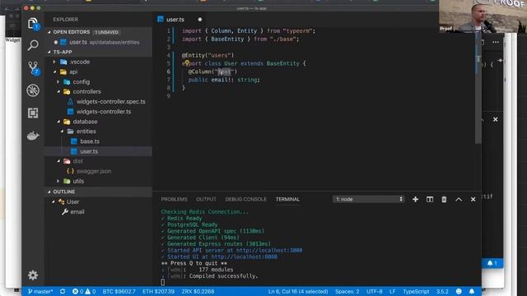Click the master branch indicator
This screenshot has width=527, height=296.
(x=40, y=291)
